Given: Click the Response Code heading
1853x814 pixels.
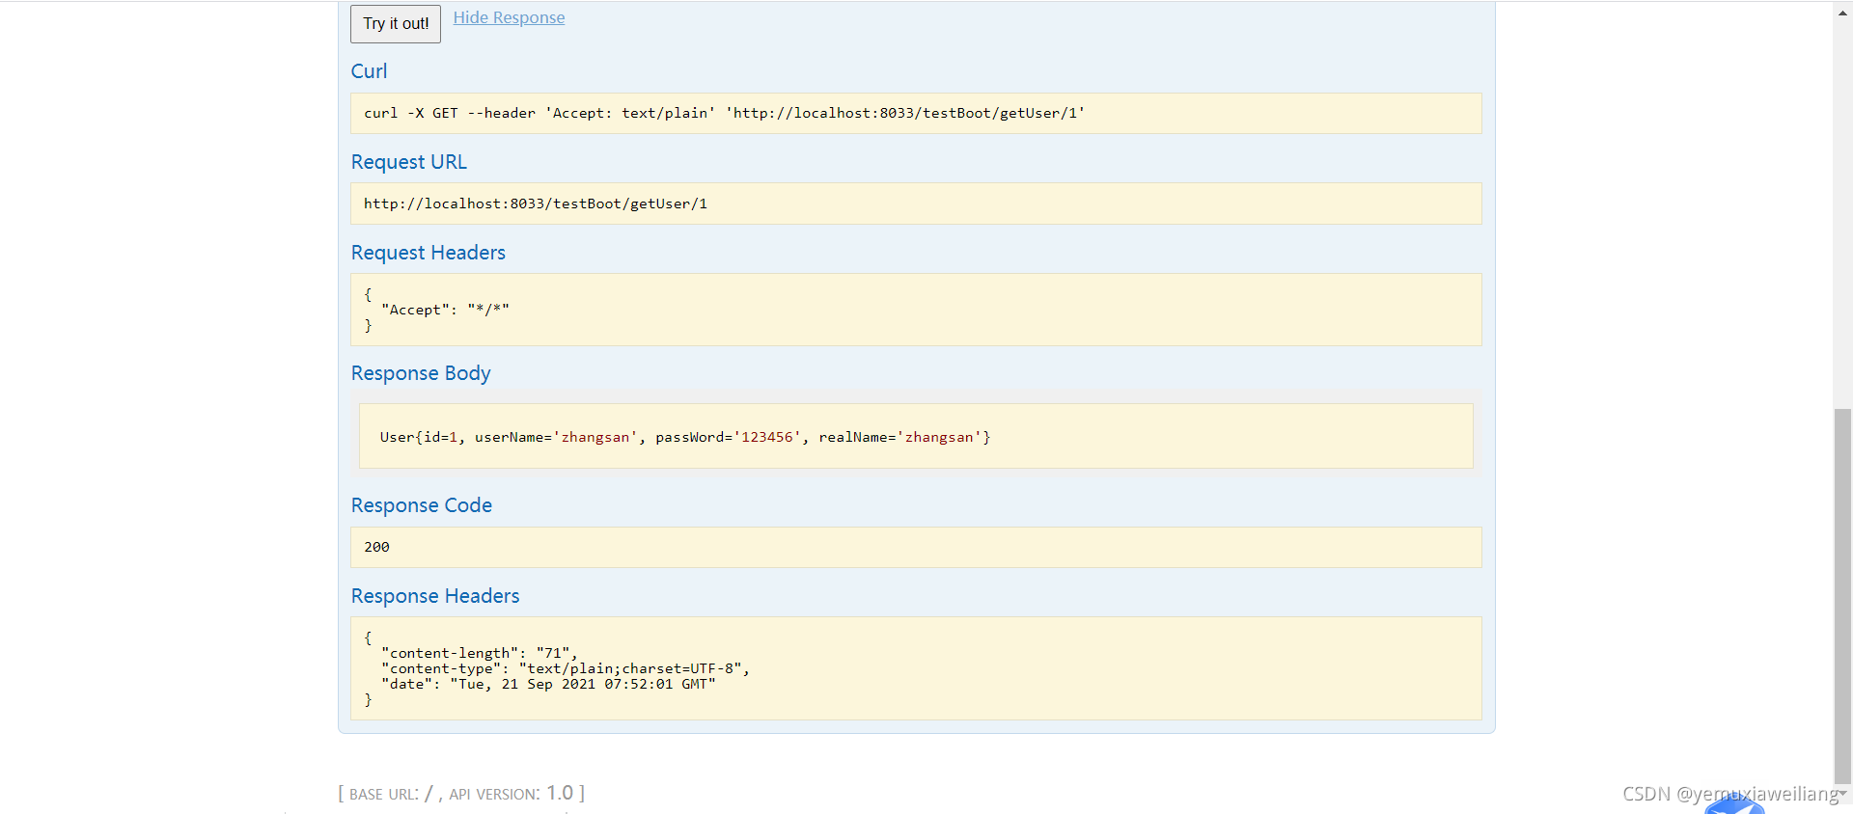Looking at the screenshot, I should tap(422, 505).
